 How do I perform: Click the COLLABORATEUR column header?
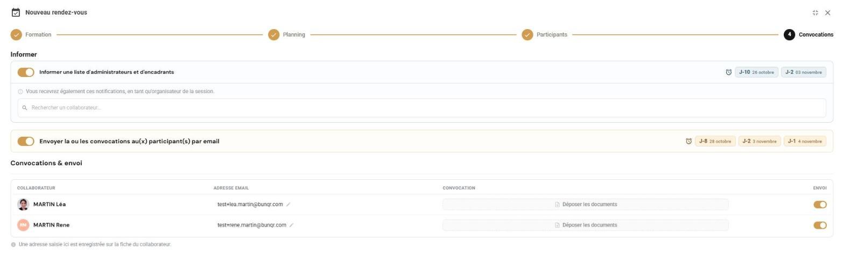point(36,188)
